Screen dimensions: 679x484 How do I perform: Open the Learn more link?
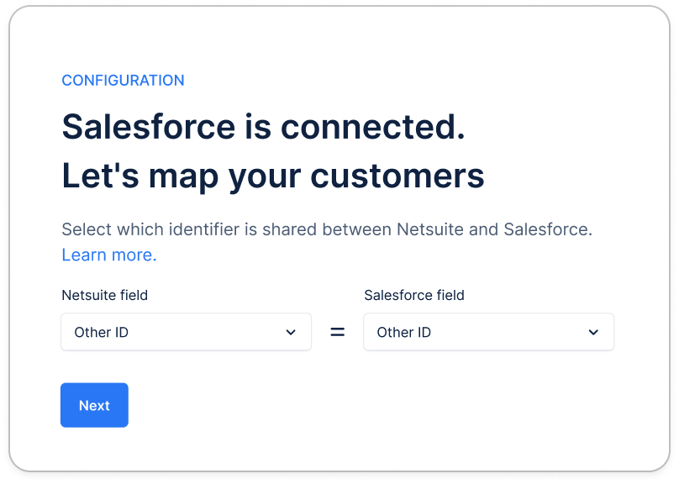pos(109,255)
